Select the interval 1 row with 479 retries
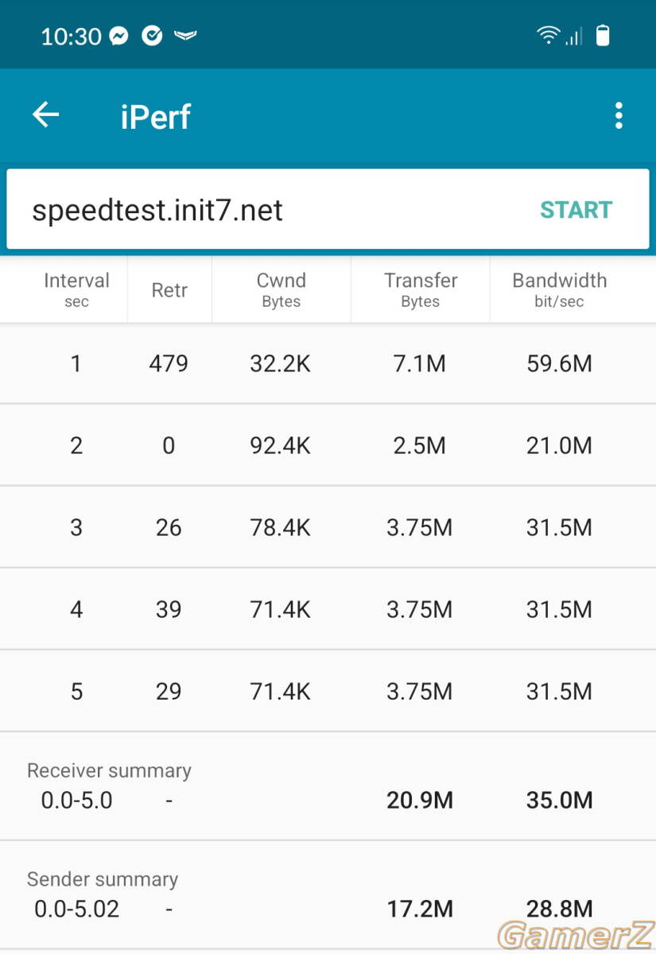Viewport: 656px width, 954px height. coord(328,363)
